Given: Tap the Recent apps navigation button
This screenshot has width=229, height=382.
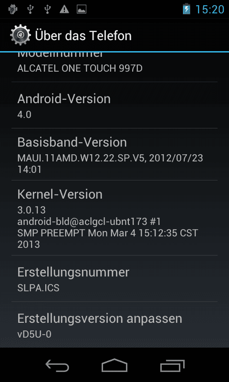Looking at the screenshot, I should [x=172, y=365].
